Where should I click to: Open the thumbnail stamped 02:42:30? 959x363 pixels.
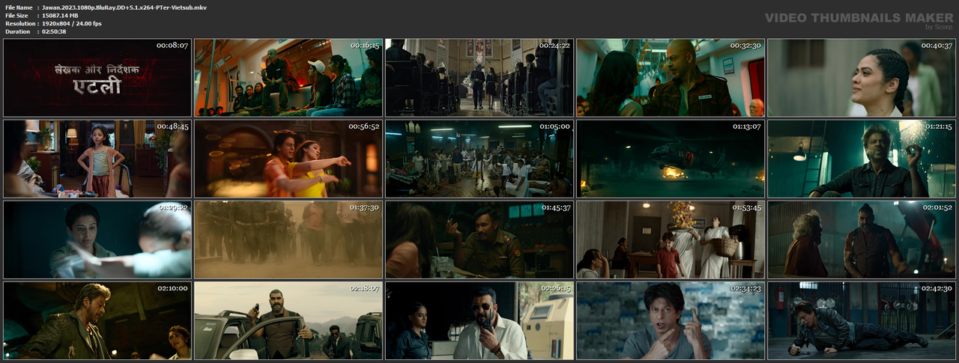point(862,320)
